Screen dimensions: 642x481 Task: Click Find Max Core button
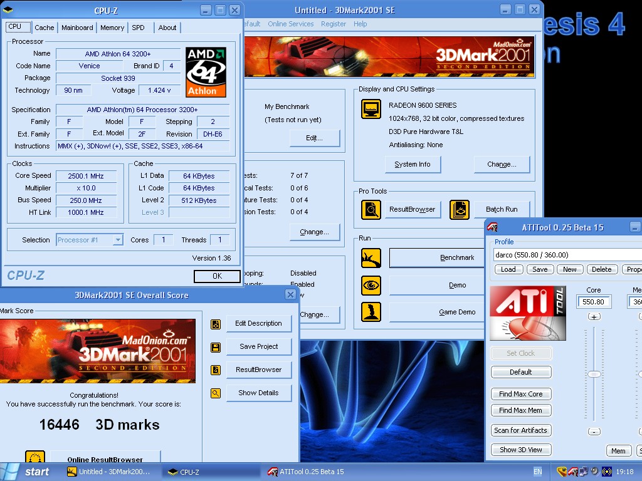[x=521, y=394]
